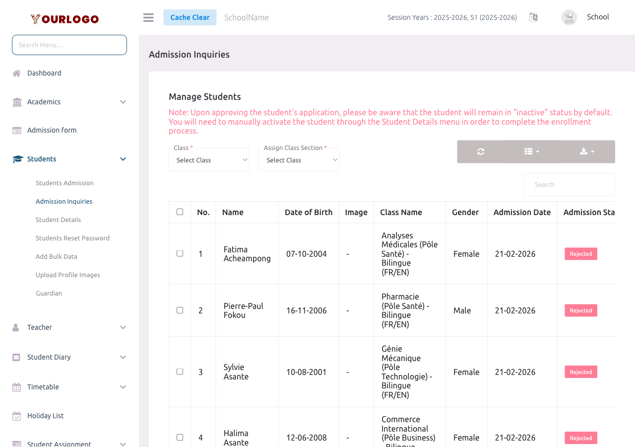This screenshot has width=635, height=447.
Task: Open the Select Class dropdown
Action: pos(208,159)
